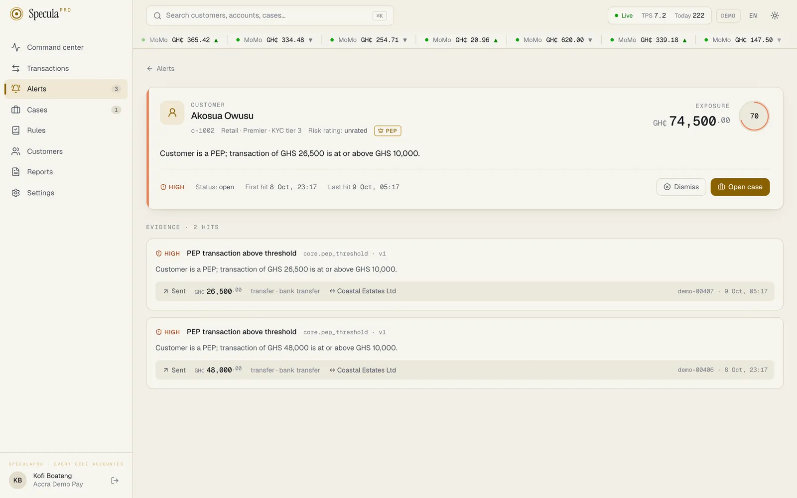Click the ⌘K shortcut badge

(380, 15)
